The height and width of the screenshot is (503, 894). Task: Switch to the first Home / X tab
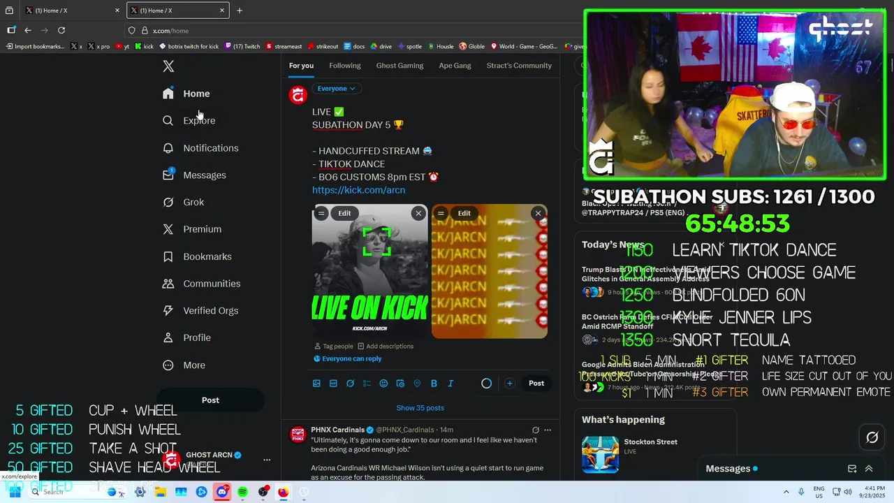[x=72, y=10]
